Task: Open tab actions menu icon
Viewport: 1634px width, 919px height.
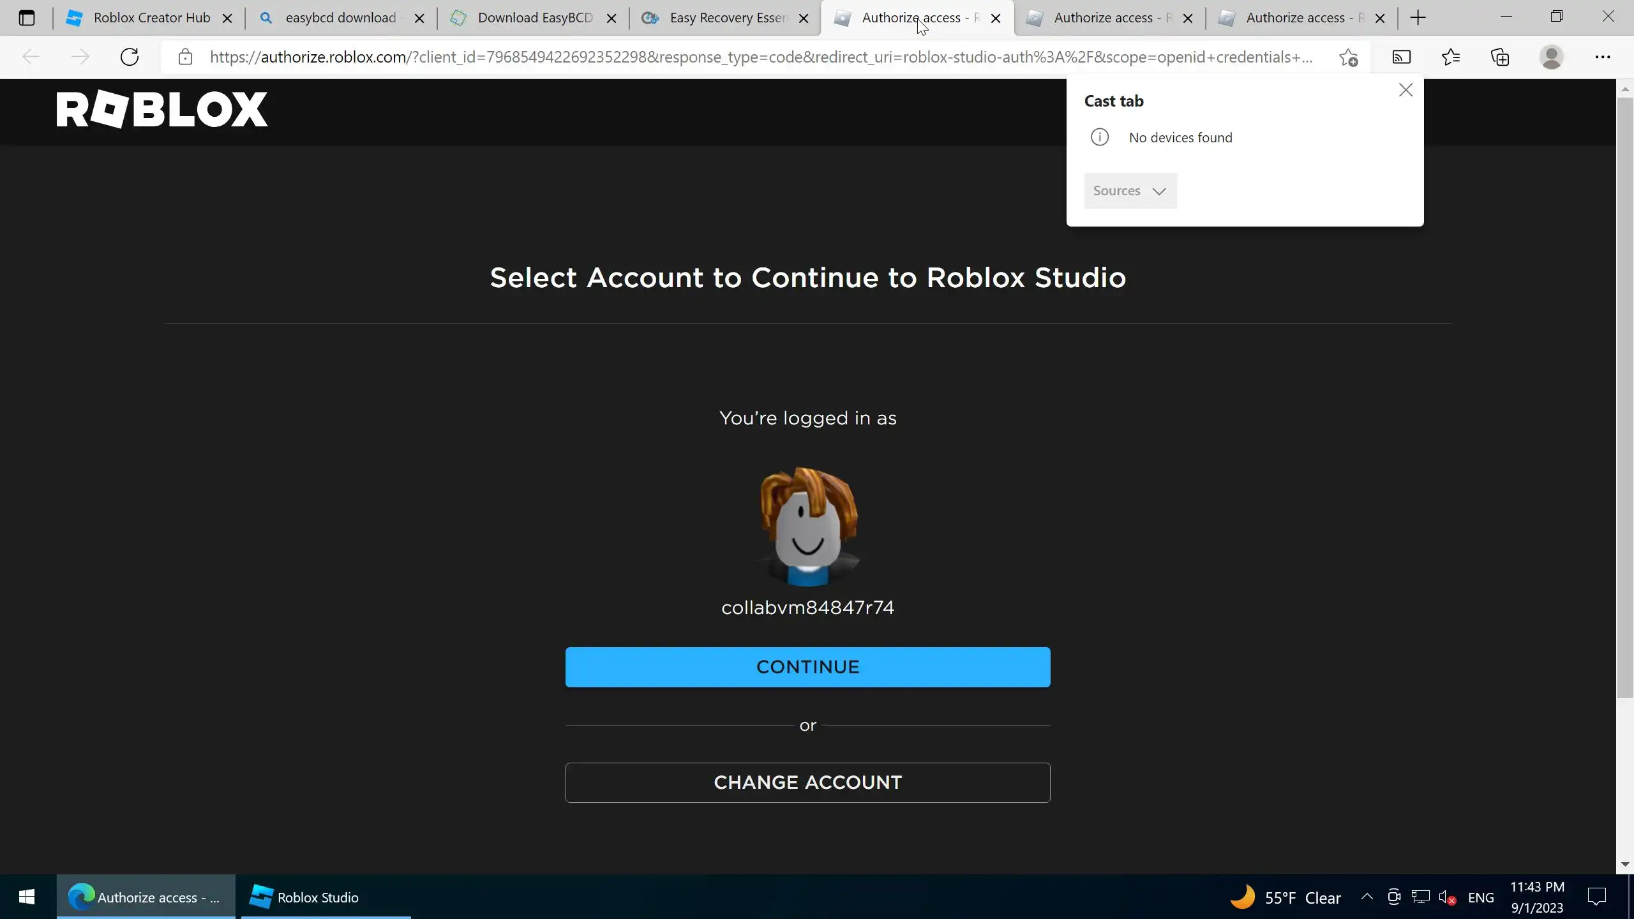Action: tap(27, 18)
